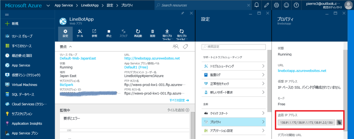This screenshot has height=139, width=354.
Task: Click the 参照 browse toolbar button
Action: point(94,34)
